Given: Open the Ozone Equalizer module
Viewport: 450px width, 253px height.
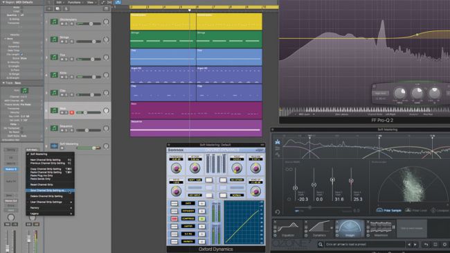Looking at the screenshot, I should (x=287, y=229).
